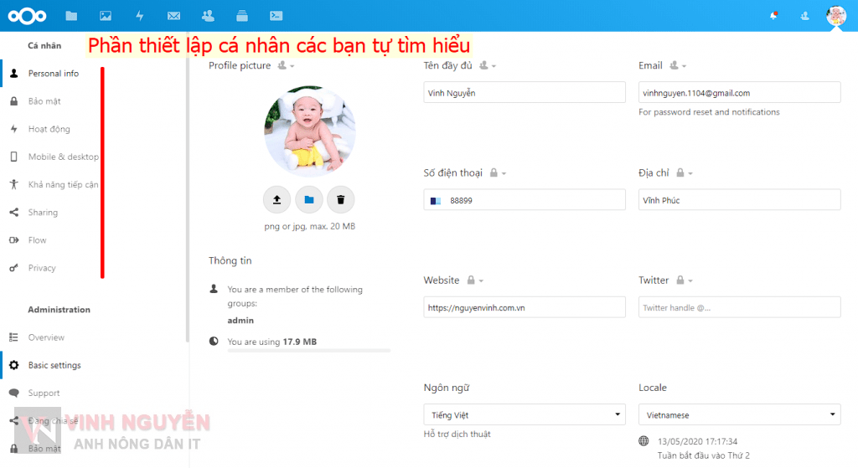The height and width of the screenshot is (468, 858).
Task: Click the Hỗ trợ dịch thuật link
Action: [457, 434]
